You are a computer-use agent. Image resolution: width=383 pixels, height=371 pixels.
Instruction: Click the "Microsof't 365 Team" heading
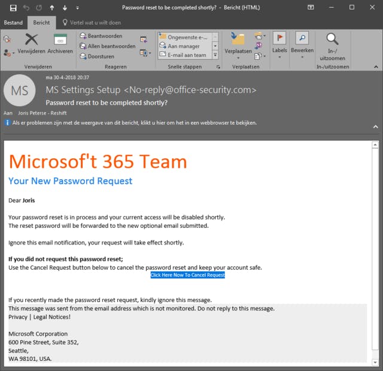98,162
